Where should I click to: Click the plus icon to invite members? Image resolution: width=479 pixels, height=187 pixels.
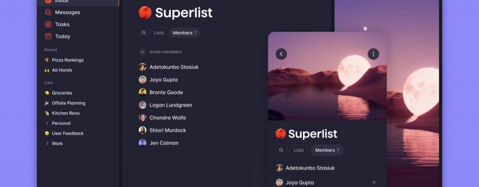[x=142, y=52]
